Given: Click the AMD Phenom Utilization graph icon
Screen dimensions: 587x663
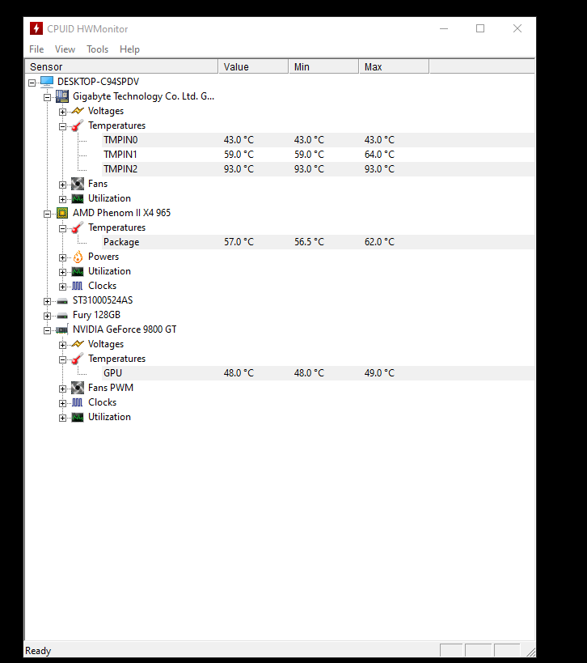Looking at the screenshot, I should pos(78,271).
